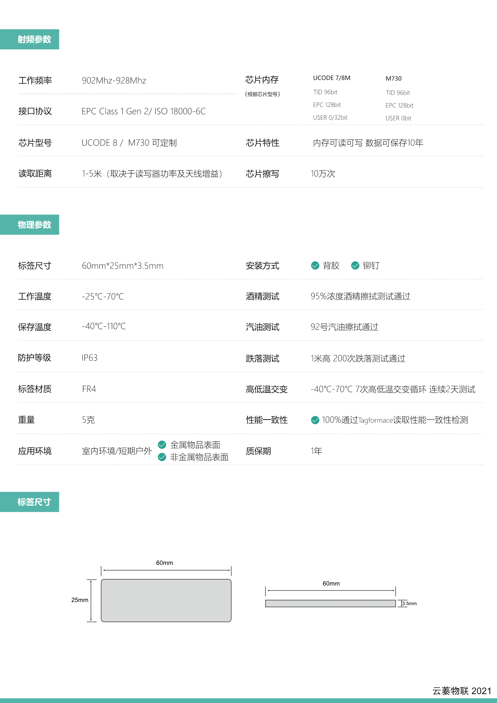
Task: Click the UCODE 7/8M column heading
Action: [331, 78]
